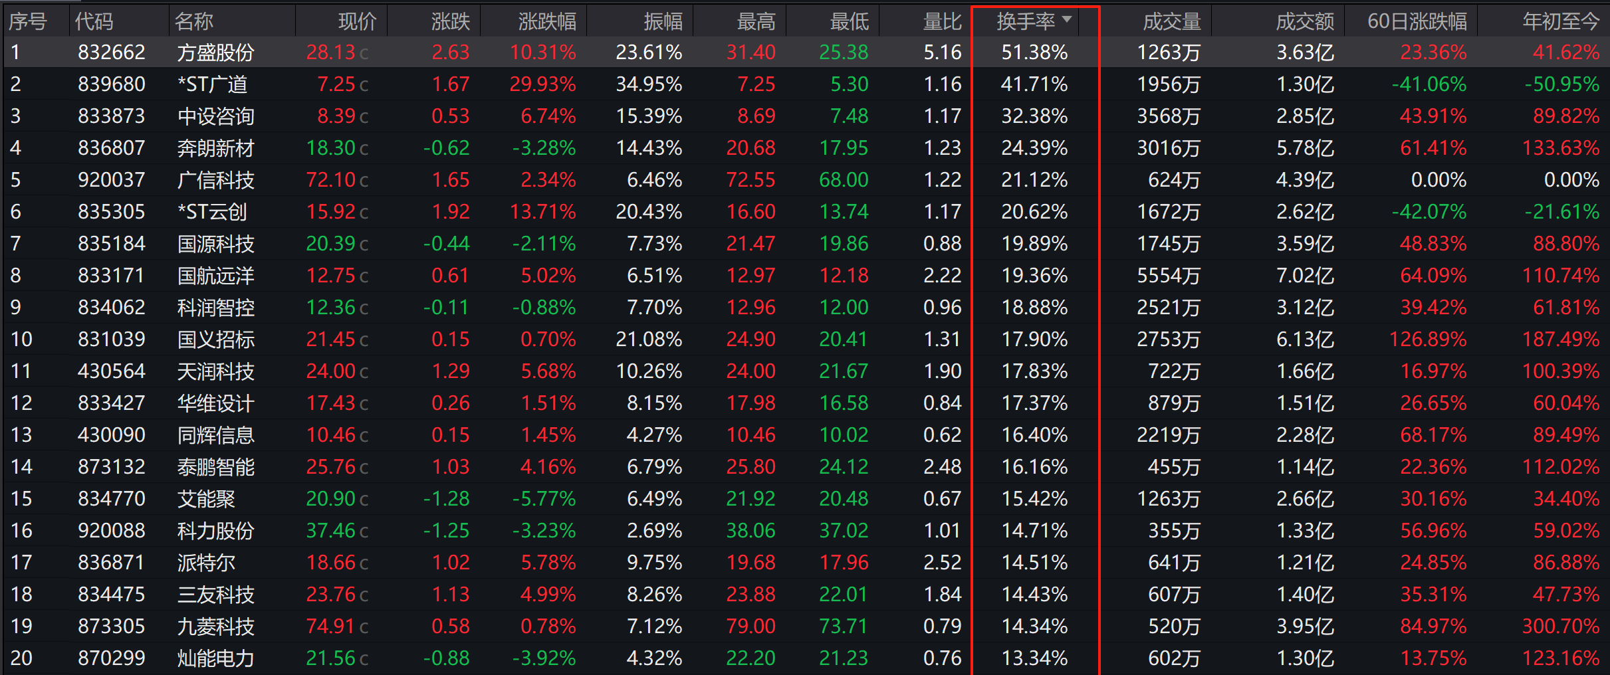This screenshot has width=1610, height=675.
Task: Select stock name 天润科技
Action: (216, 371)
